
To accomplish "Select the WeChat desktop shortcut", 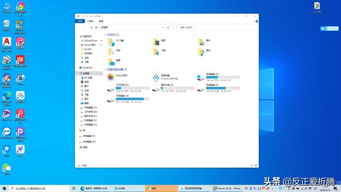I will 7,170.
